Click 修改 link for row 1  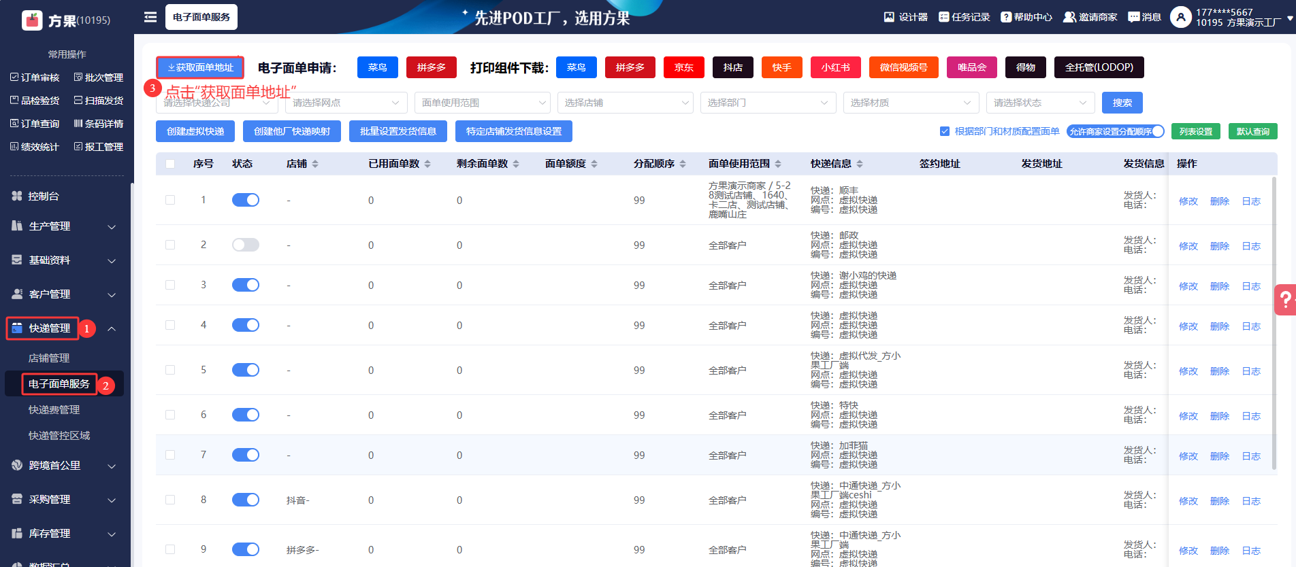point(1188,201)
